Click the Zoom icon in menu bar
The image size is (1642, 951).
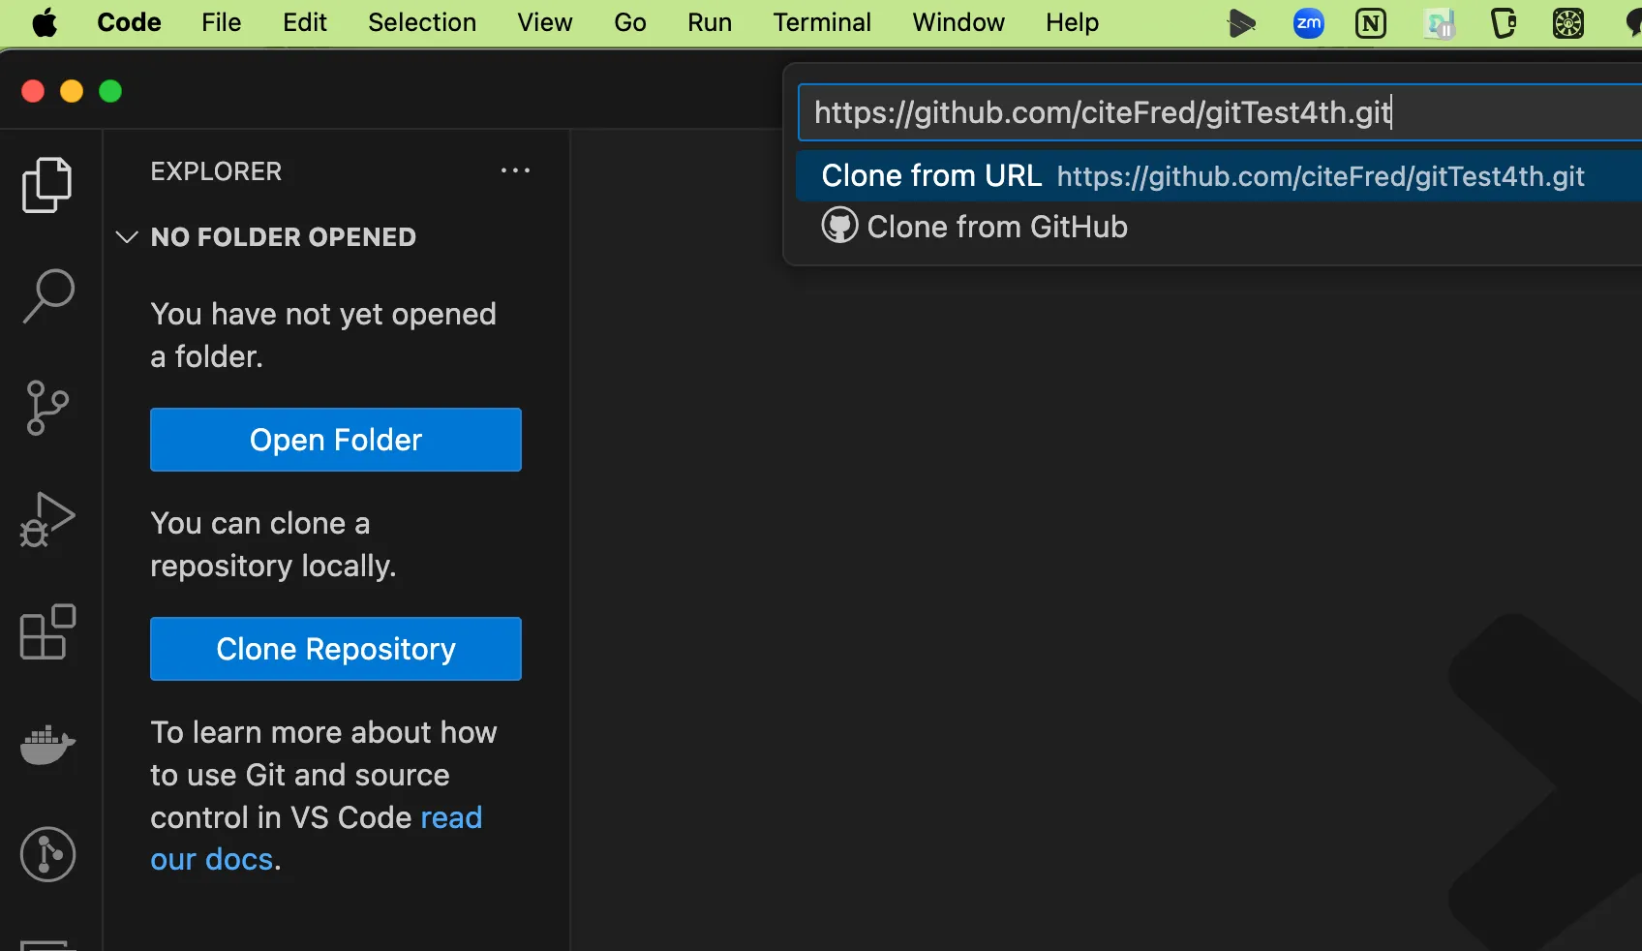1308,23
